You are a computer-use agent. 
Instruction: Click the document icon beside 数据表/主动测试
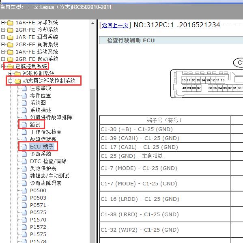tap(24, 176)
